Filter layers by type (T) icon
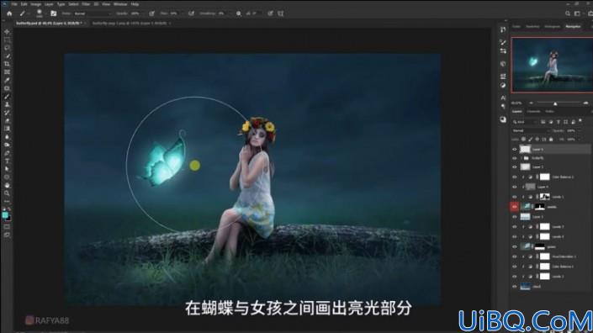The width and height of the screenshot is (593, 333). point(559,122)
